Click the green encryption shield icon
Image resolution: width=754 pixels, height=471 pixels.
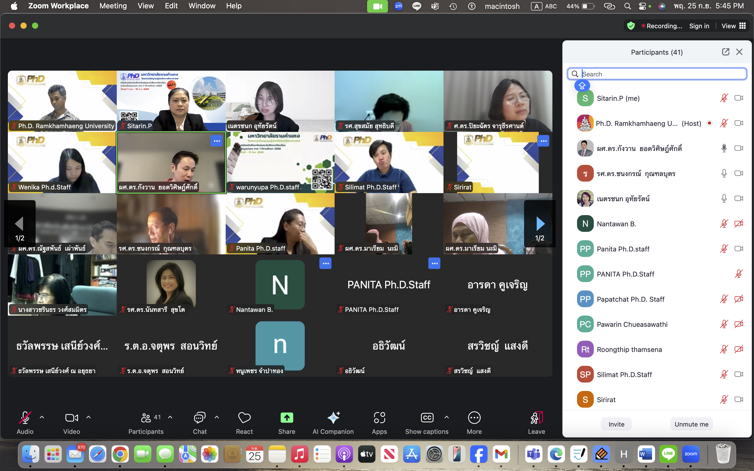click(631, 26)
